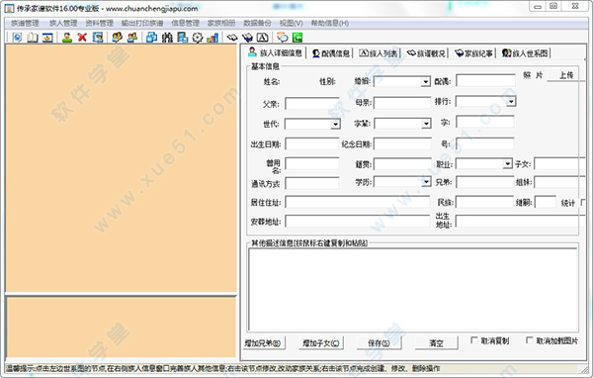Click the member photo edit toolbar icon

(98, 38)
